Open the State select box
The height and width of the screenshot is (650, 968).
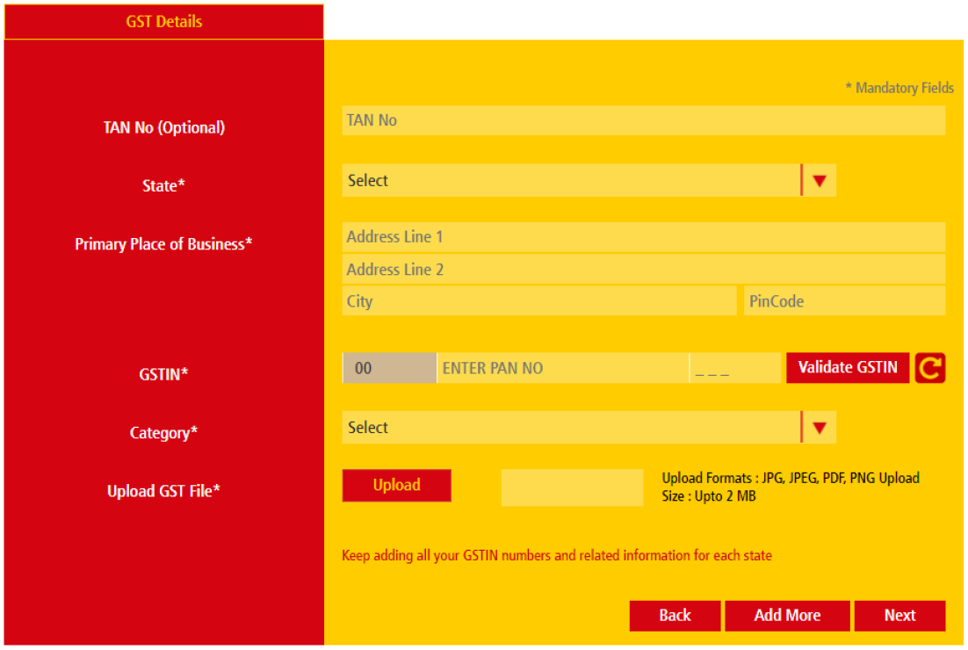(571, 181)
